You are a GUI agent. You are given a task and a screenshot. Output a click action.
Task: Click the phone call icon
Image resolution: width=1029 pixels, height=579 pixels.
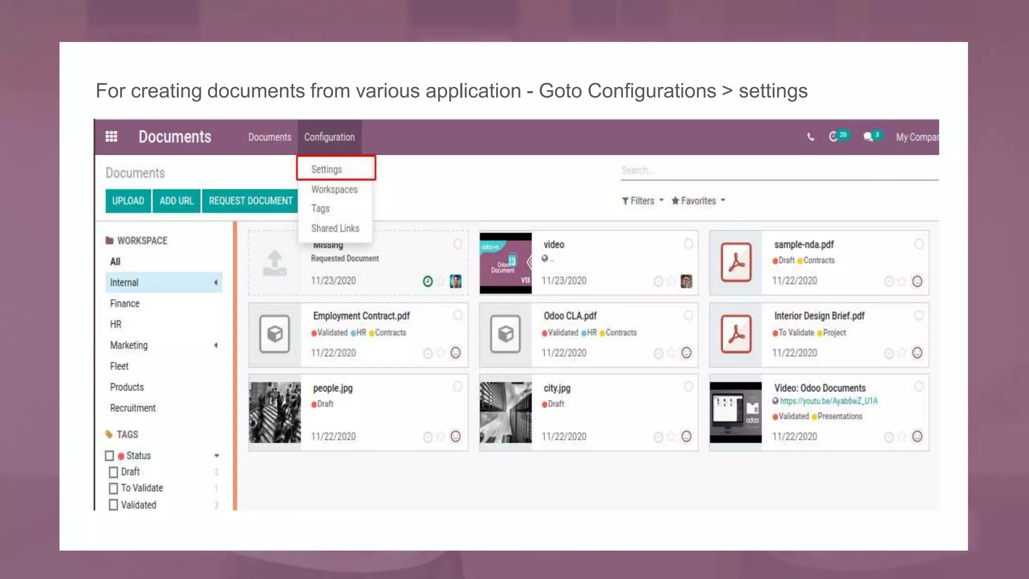coord(810,137)
